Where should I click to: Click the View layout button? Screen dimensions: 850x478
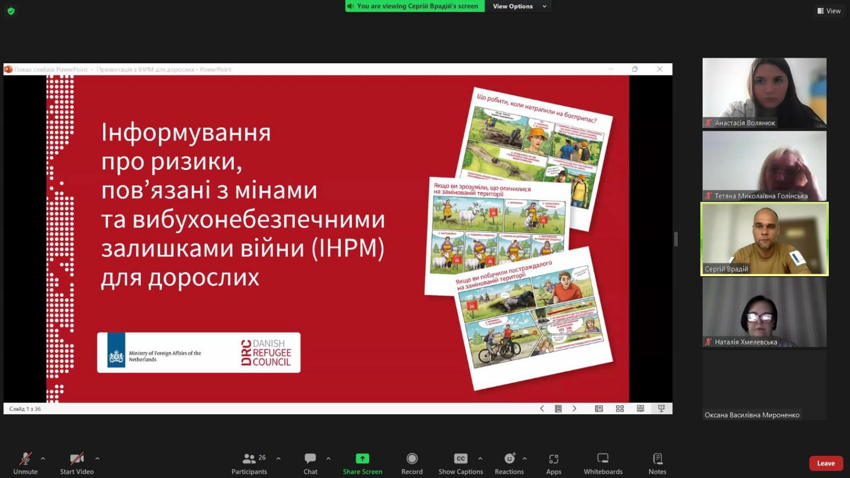point(829,11)
